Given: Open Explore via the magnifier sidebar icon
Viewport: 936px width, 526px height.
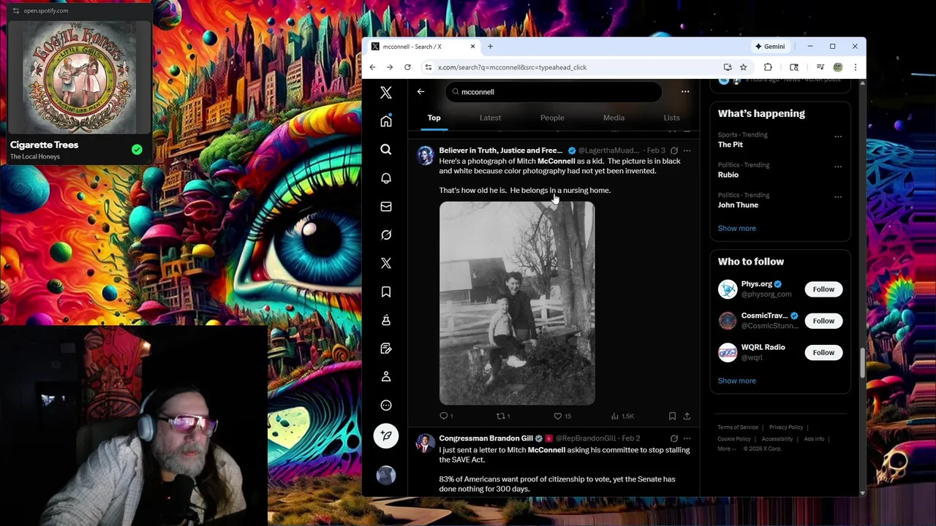Looking at the screenshot, I should (x=386, y=150).
